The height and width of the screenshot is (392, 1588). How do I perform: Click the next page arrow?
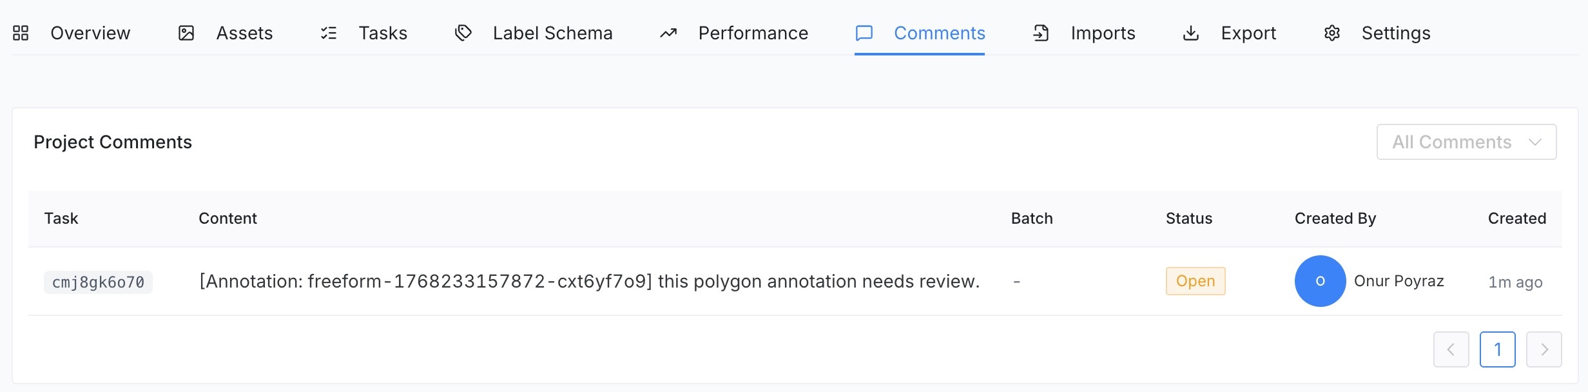pos(1544,349)
